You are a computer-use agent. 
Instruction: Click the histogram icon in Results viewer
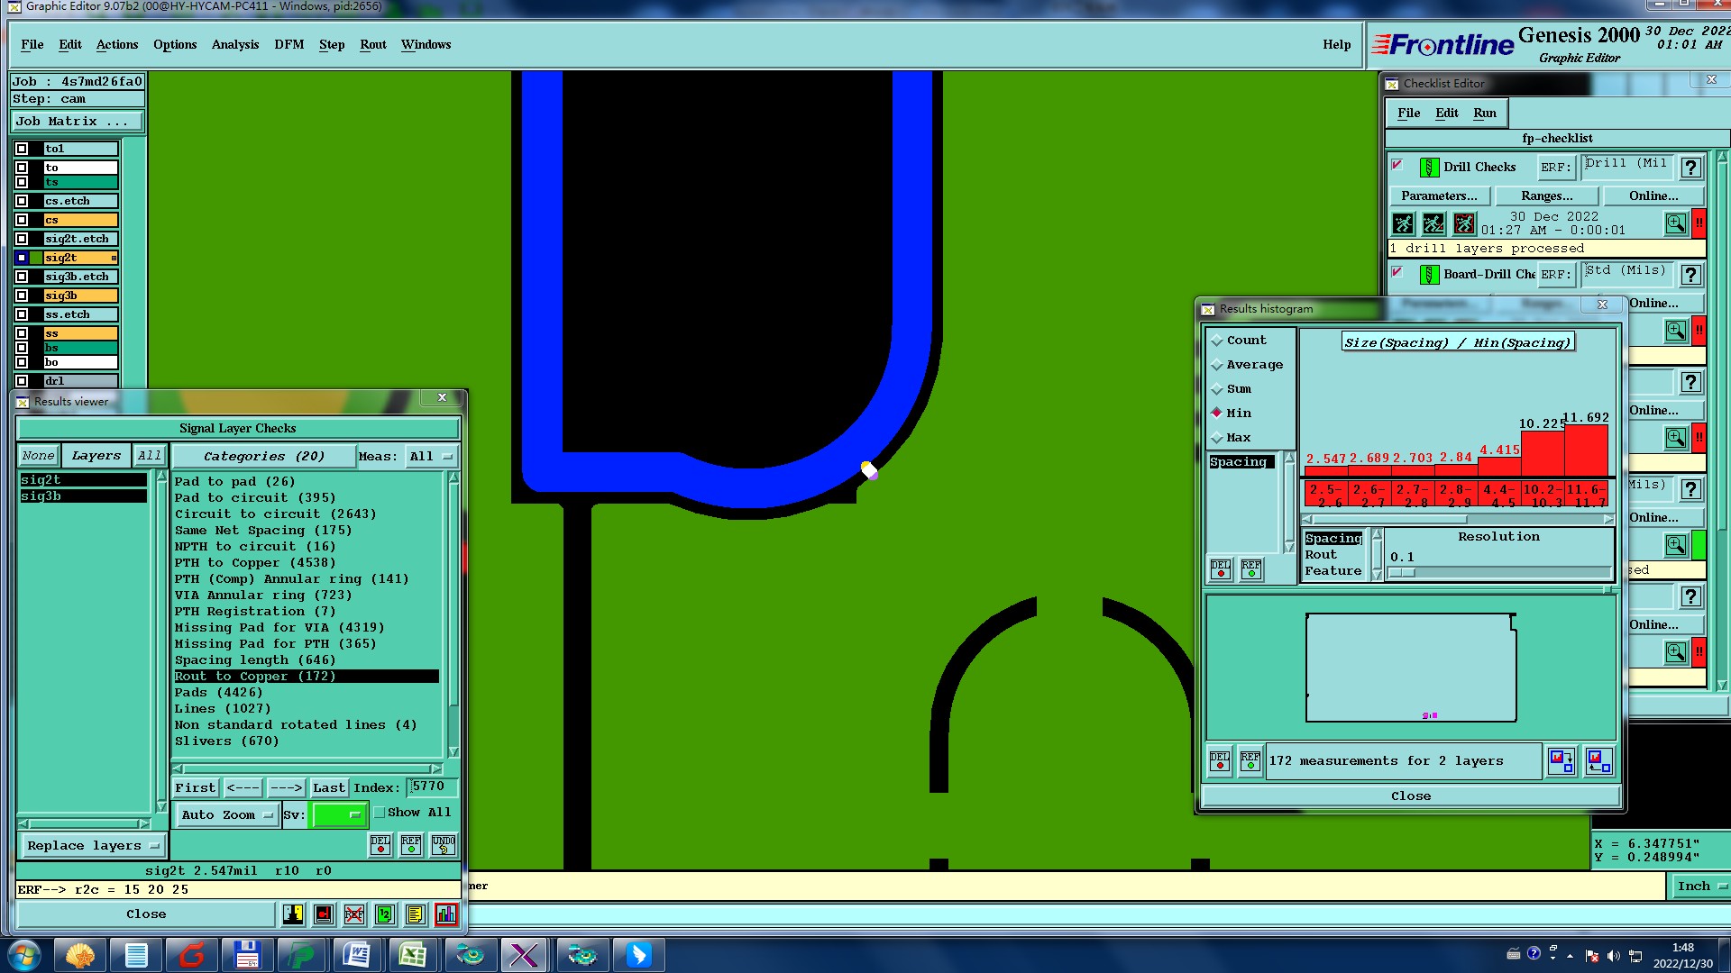click(446, 914)
